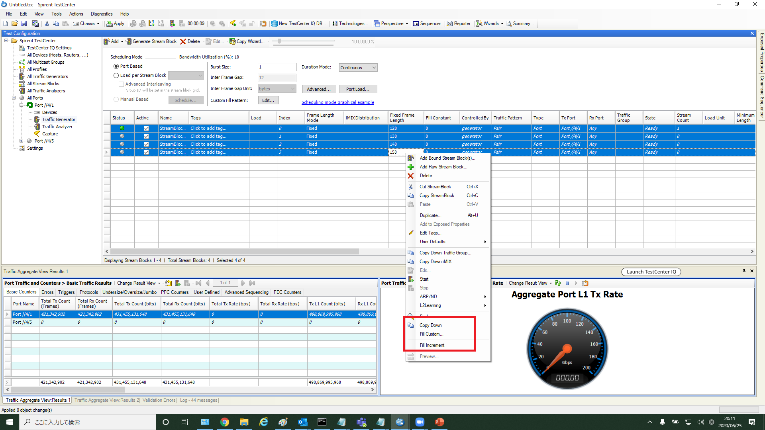
Task: Open New TestCenter IQ DB
Action: [298, 23]
